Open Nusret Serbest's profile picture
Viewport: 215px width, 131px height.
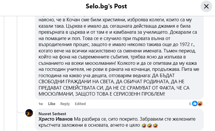coord(29,113)
